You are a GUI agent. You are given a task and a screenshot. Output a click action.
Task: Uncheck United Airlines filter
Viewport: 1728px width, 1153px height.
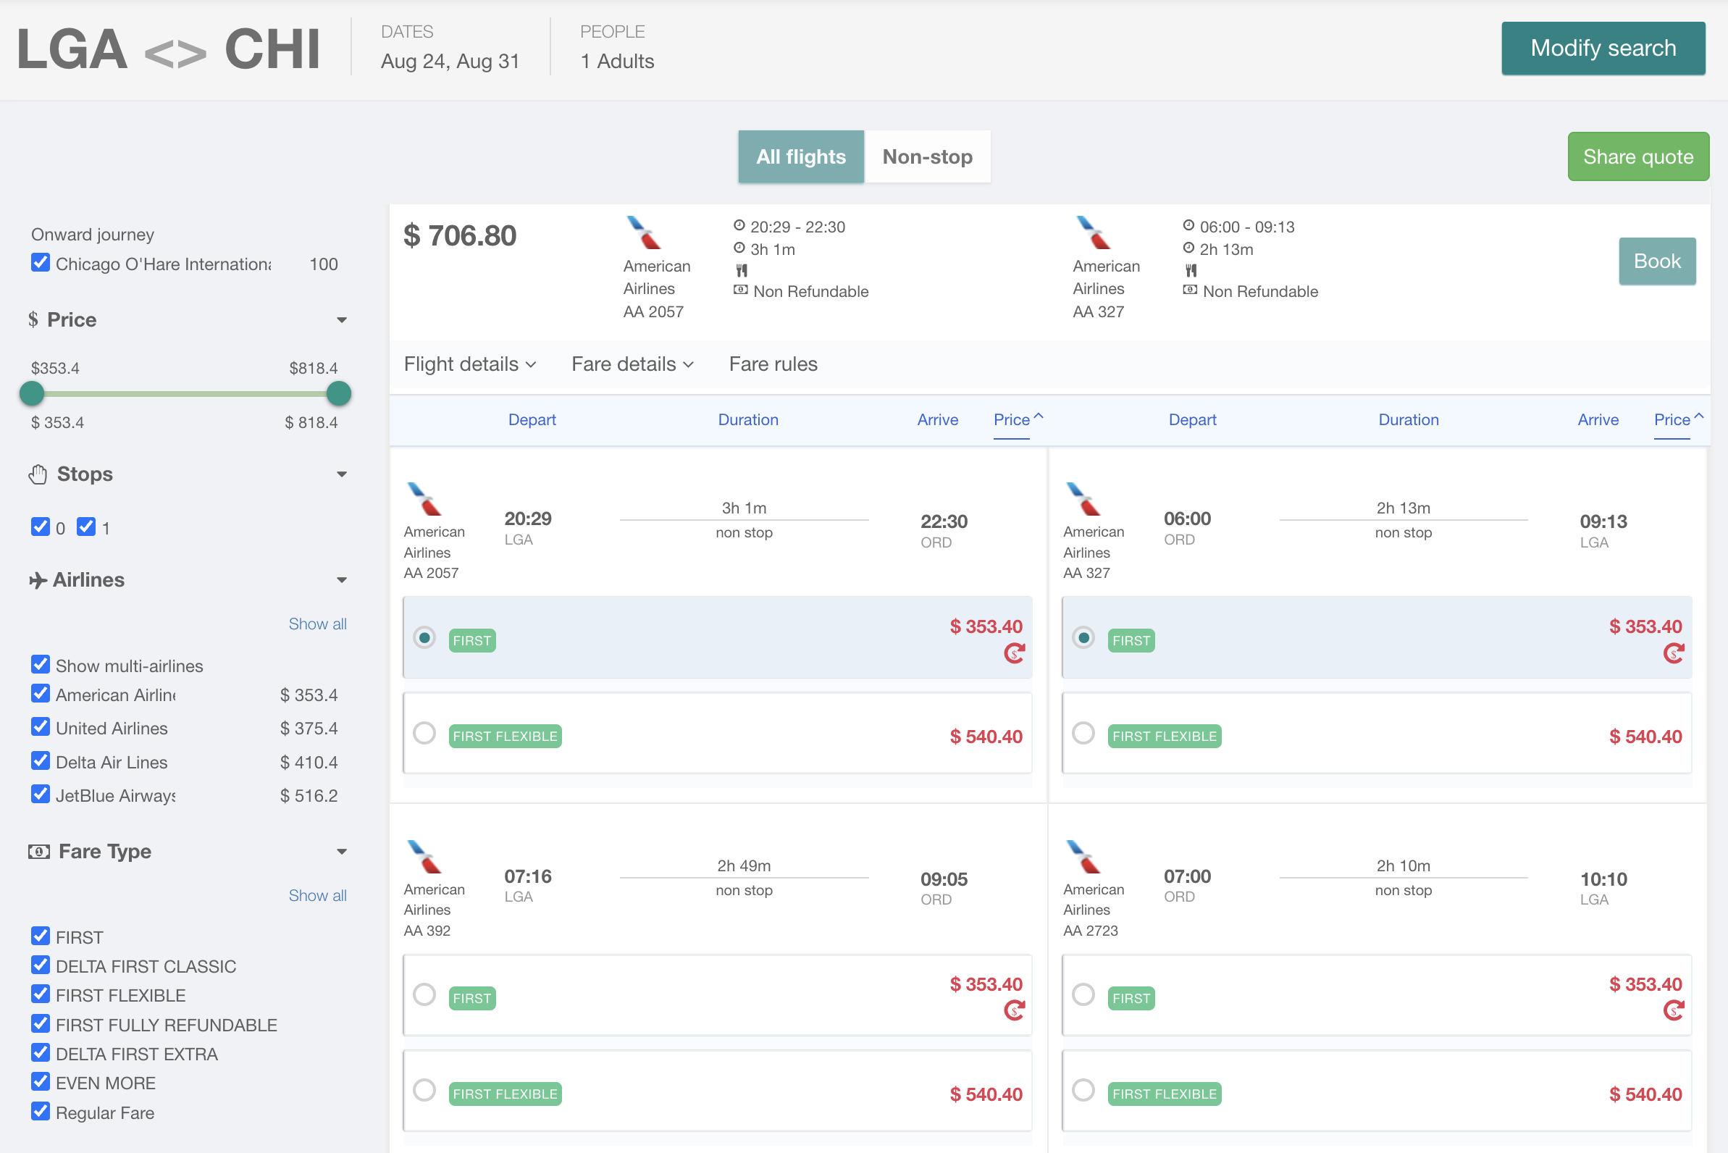(41, 726)
